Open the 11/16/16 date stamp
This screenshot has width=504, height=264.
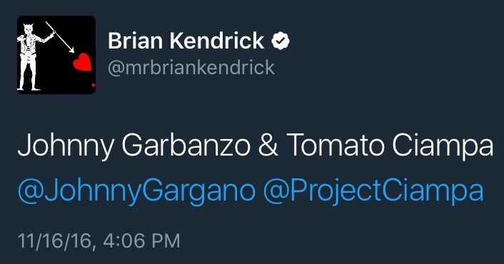coord(56,241)
